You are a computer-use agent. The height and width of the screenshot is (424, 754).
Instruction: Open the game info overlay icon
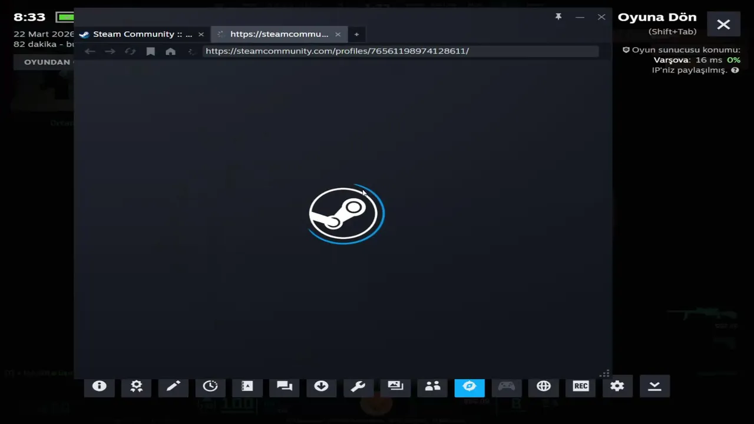tap(99, 386)
